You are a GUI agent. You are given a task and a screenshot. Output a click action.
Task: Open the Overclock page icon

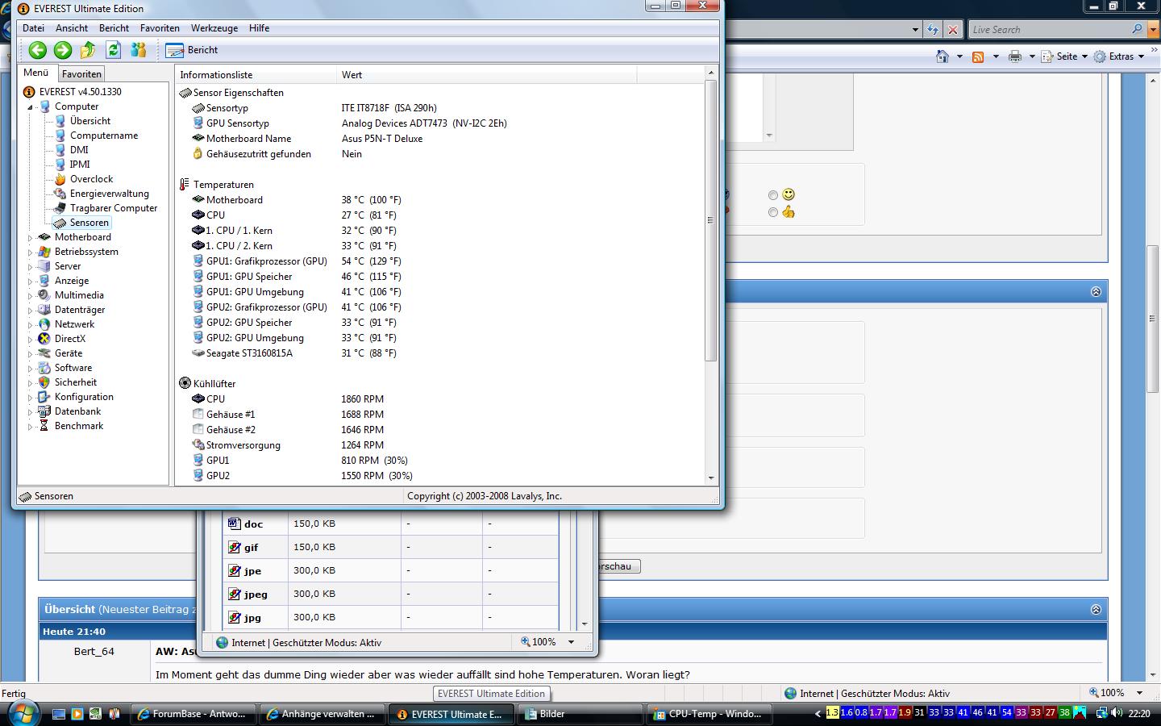(60, 179)
